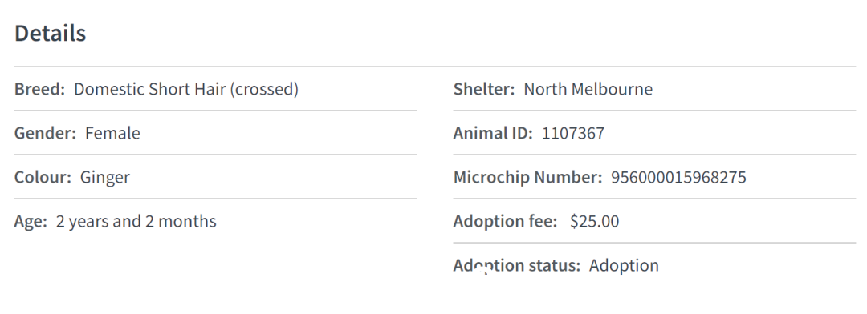Select the Breed label

click(x=40, y=89)
